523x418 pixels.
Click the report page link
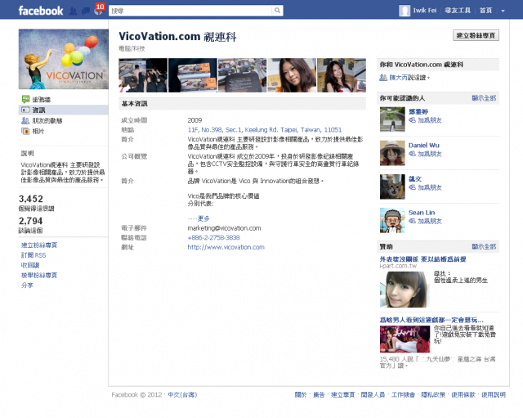coord(39,276)
